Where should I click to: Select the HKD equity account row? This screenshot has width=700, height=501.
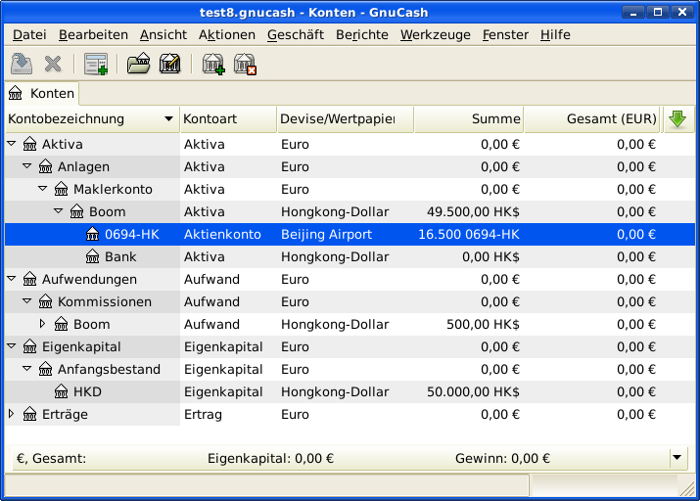[x=87, y=391]
